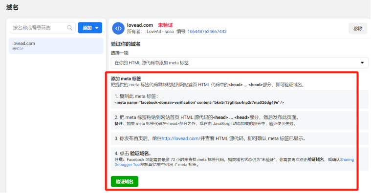Select lovead.com in the domain list

click(x=56, y=46)
